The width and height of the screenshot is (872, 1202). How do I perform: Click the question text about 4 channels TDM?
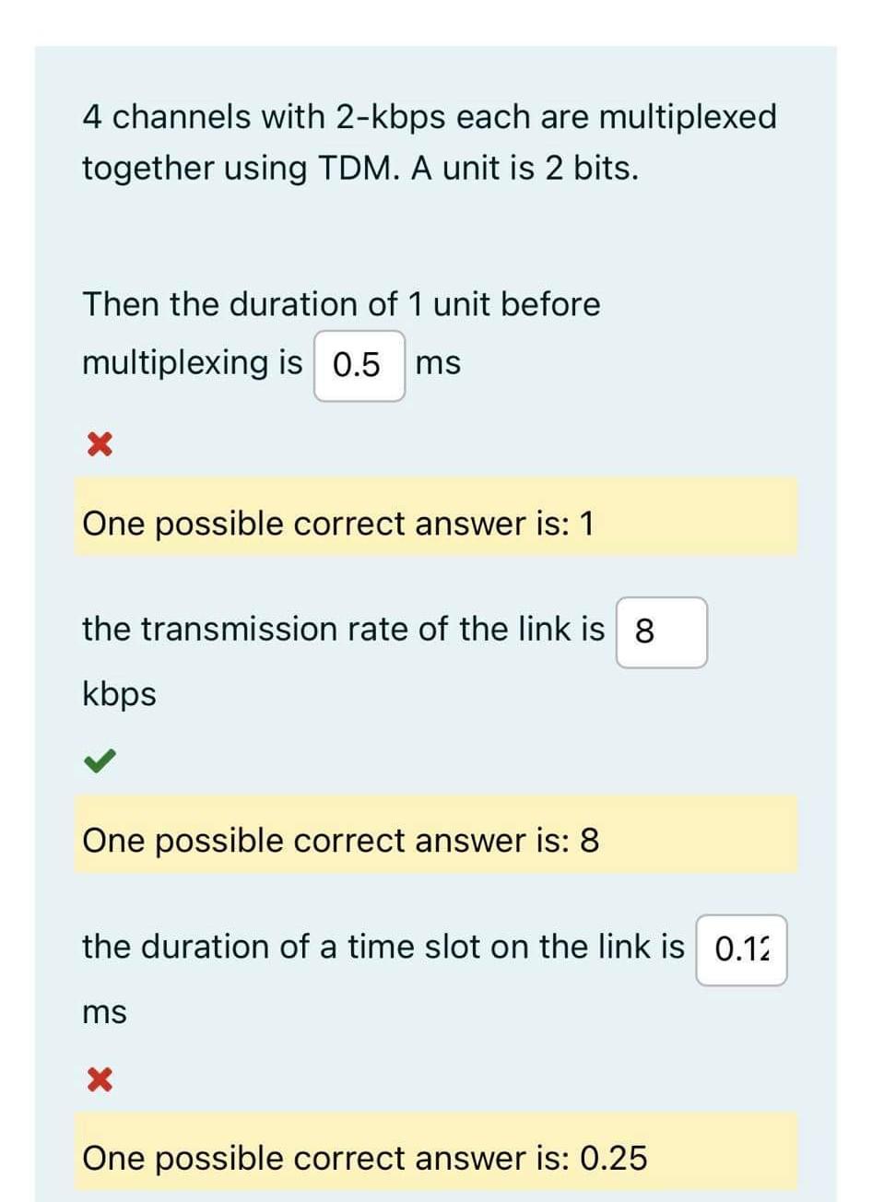(x=430, y=141)
